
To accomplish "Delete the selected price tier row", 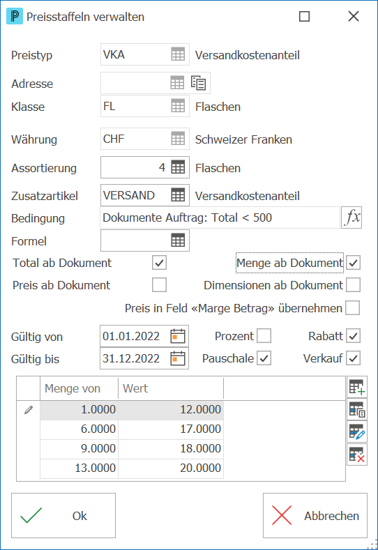I will coord(357,454).
